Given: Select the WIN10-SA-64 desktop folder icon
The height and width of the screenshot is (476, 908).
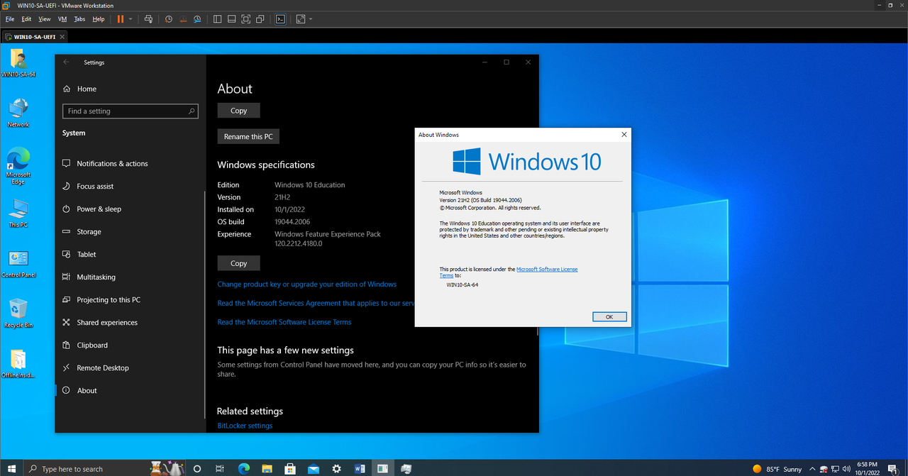Looking at the screenshot, I should (x=18, y=62).
